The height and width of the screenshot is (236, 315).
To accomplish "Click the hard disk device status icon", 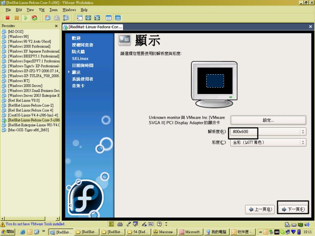I will (x=287, y=225).
